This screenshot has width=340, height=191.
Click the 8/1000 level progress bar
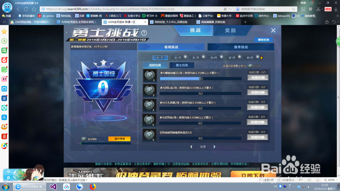[x=106, y=143]
